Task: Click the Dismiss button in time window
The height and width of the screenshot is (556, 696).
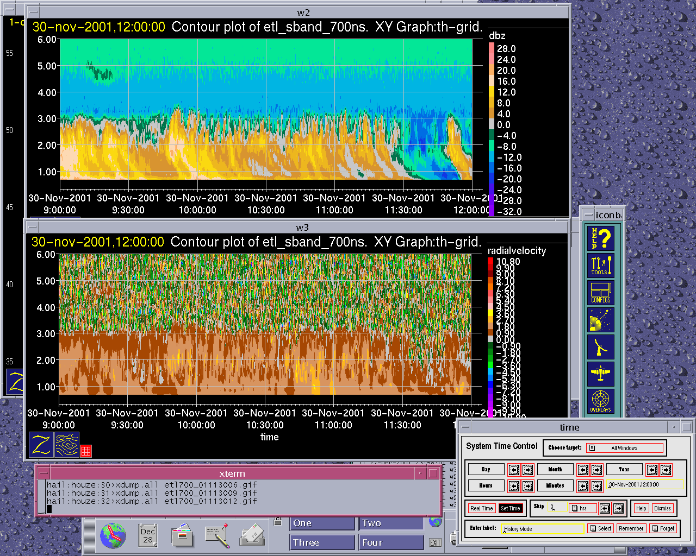Action: pos(662,508)
